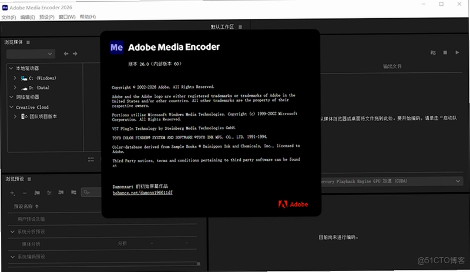Click the version text 版本 26.0
The height and width of the screenshot is (272, 470).
[155, 64]
